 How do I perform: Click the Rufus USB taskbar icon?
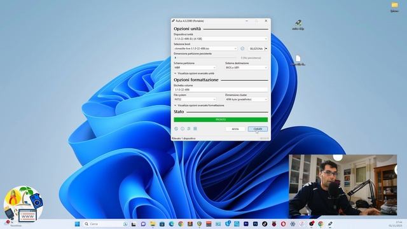coord(330,224)
